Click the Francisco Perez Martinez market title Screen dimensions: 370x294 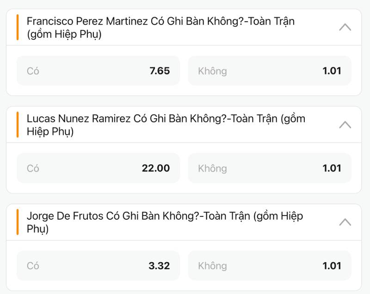click(160, 28)
